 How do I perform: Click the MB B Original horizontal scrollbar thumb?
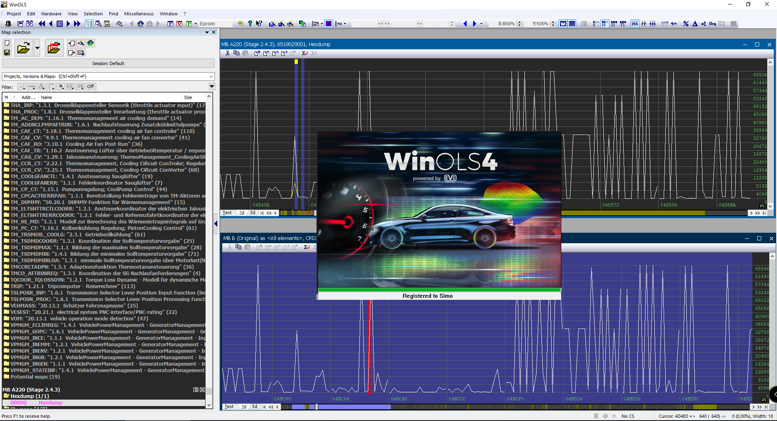coord(317,407)
